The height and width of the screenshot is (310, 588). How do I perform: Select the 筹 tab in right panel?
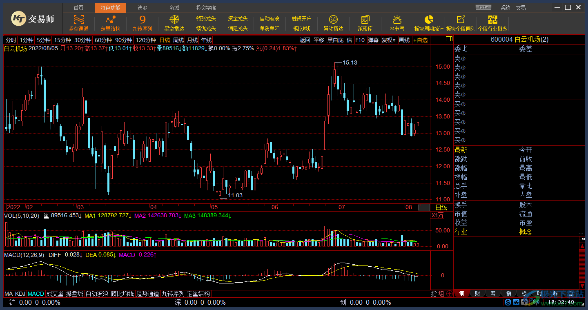[x=493, y=293]
